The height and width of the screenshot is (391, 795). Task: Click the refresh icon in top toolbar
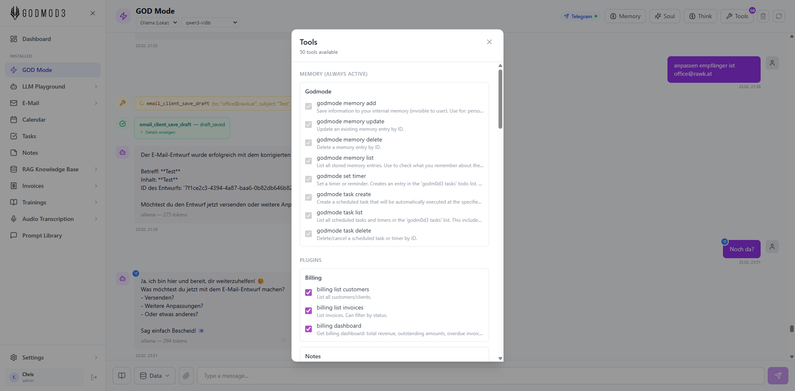pos(778,16)
